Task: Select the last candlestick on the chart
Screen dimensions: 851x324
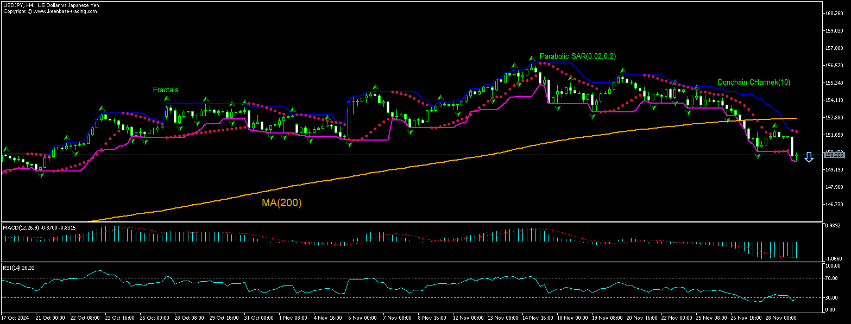Action: [x=797, y=156]
